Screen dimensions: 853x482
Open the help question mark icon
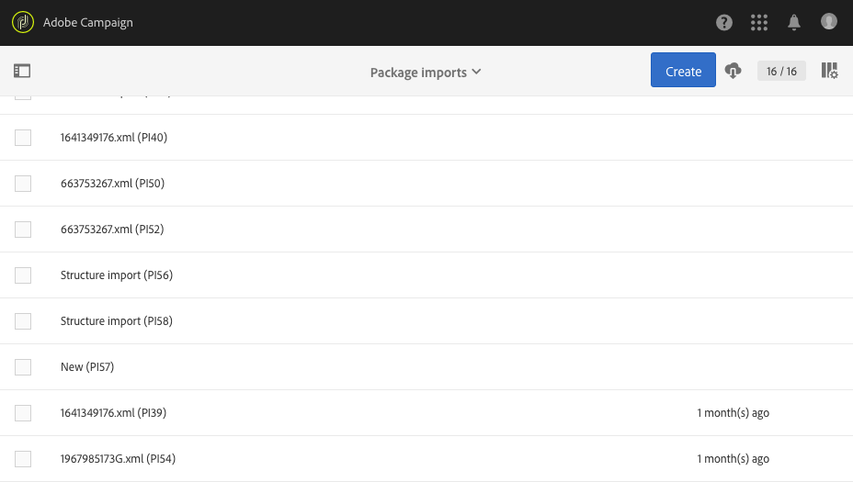click(724, 22)
